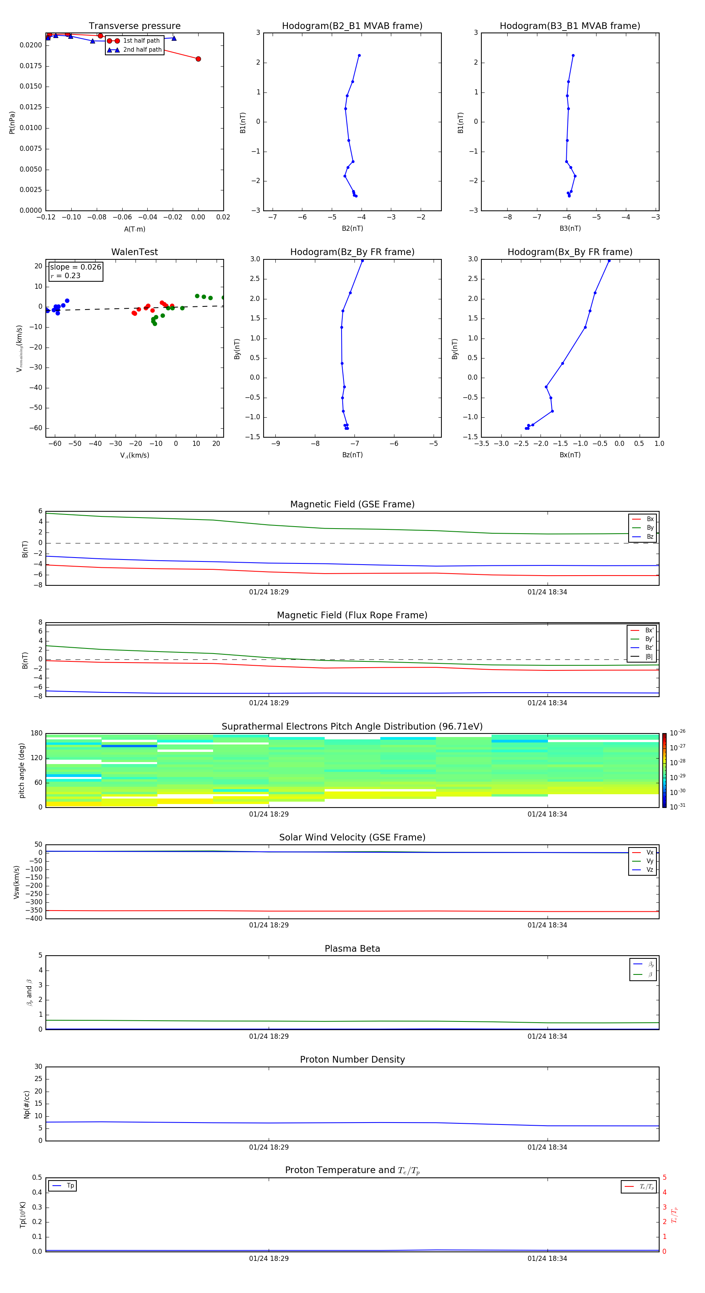Click the |B| legend entry in flux rope plot
Image resolution: width=705 pixels, height=1293 pixels.
click(x=642, y=657)
